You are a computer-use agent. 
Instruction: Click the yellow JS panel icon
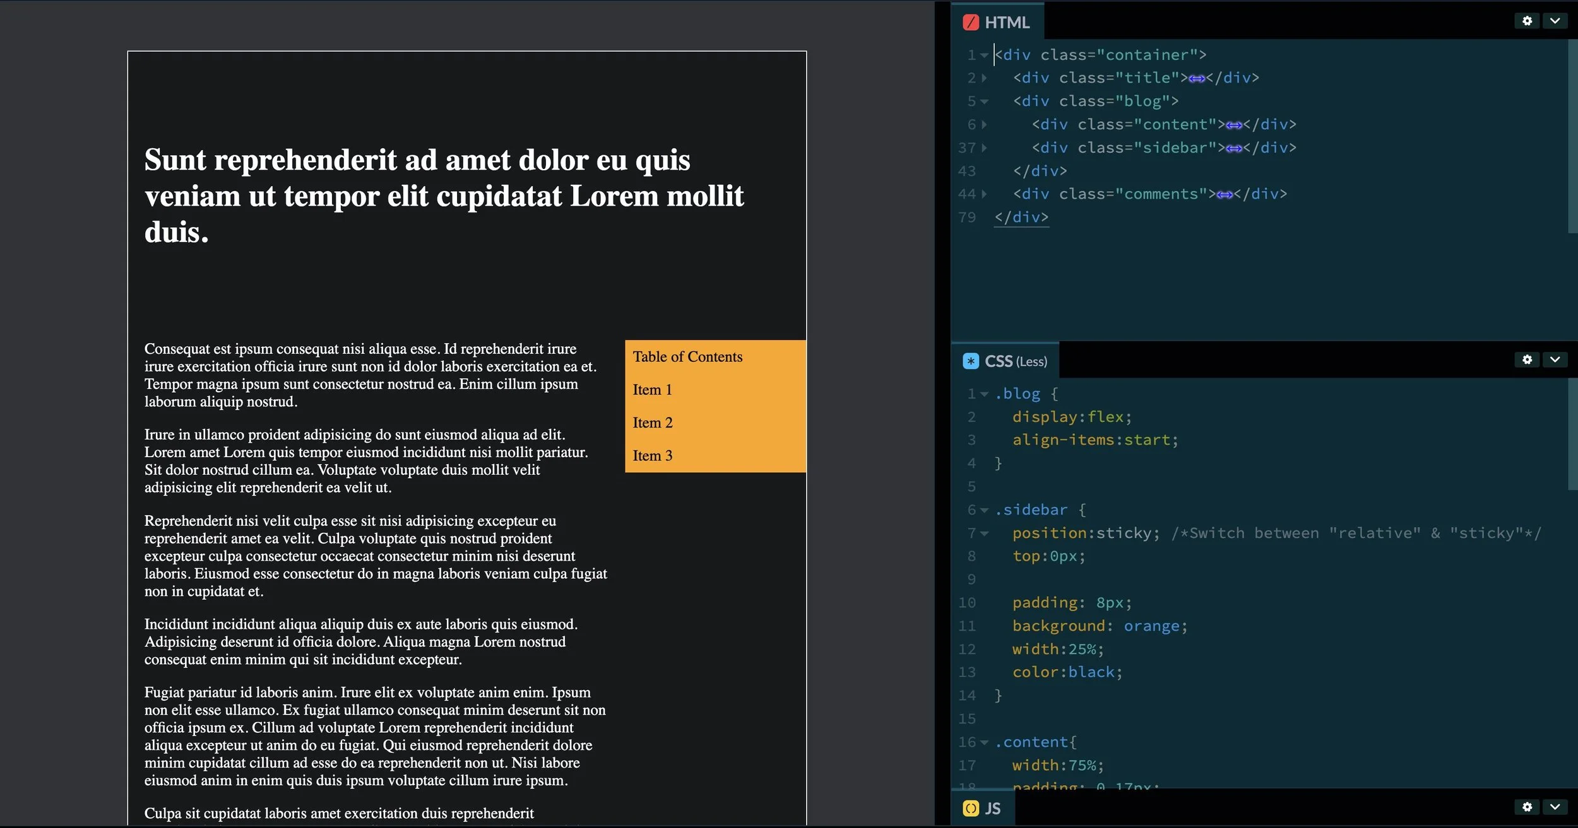point(970,808)
